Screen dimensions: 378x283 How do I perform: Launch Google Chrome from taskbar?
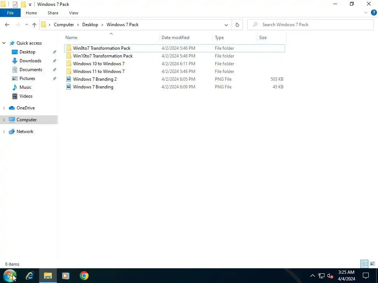(x=84, y=276)
